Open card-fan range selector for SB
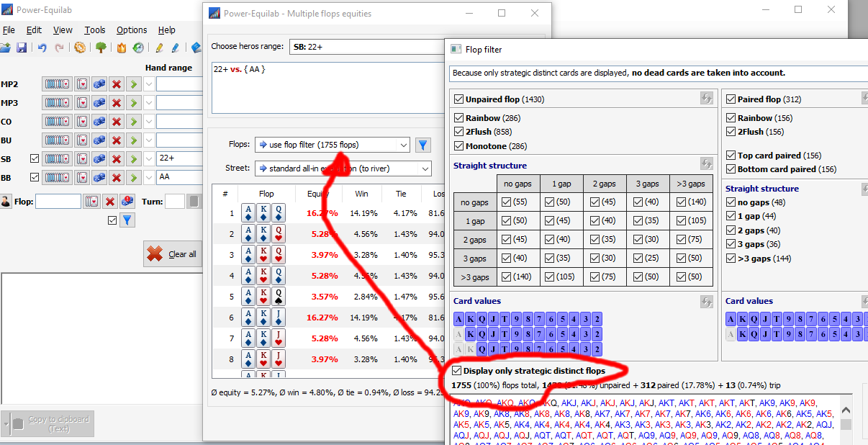 58,158
